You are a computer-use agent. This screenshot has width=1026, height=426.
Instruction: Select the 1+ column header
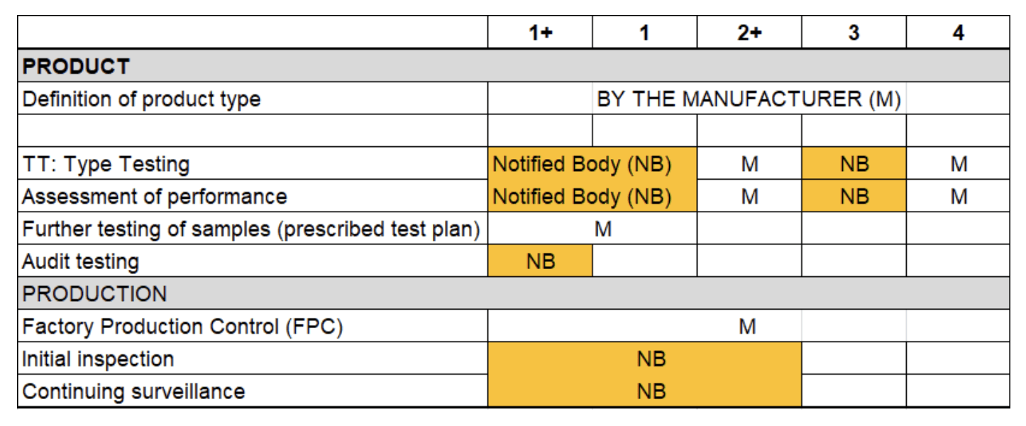(x=540, y=33)
